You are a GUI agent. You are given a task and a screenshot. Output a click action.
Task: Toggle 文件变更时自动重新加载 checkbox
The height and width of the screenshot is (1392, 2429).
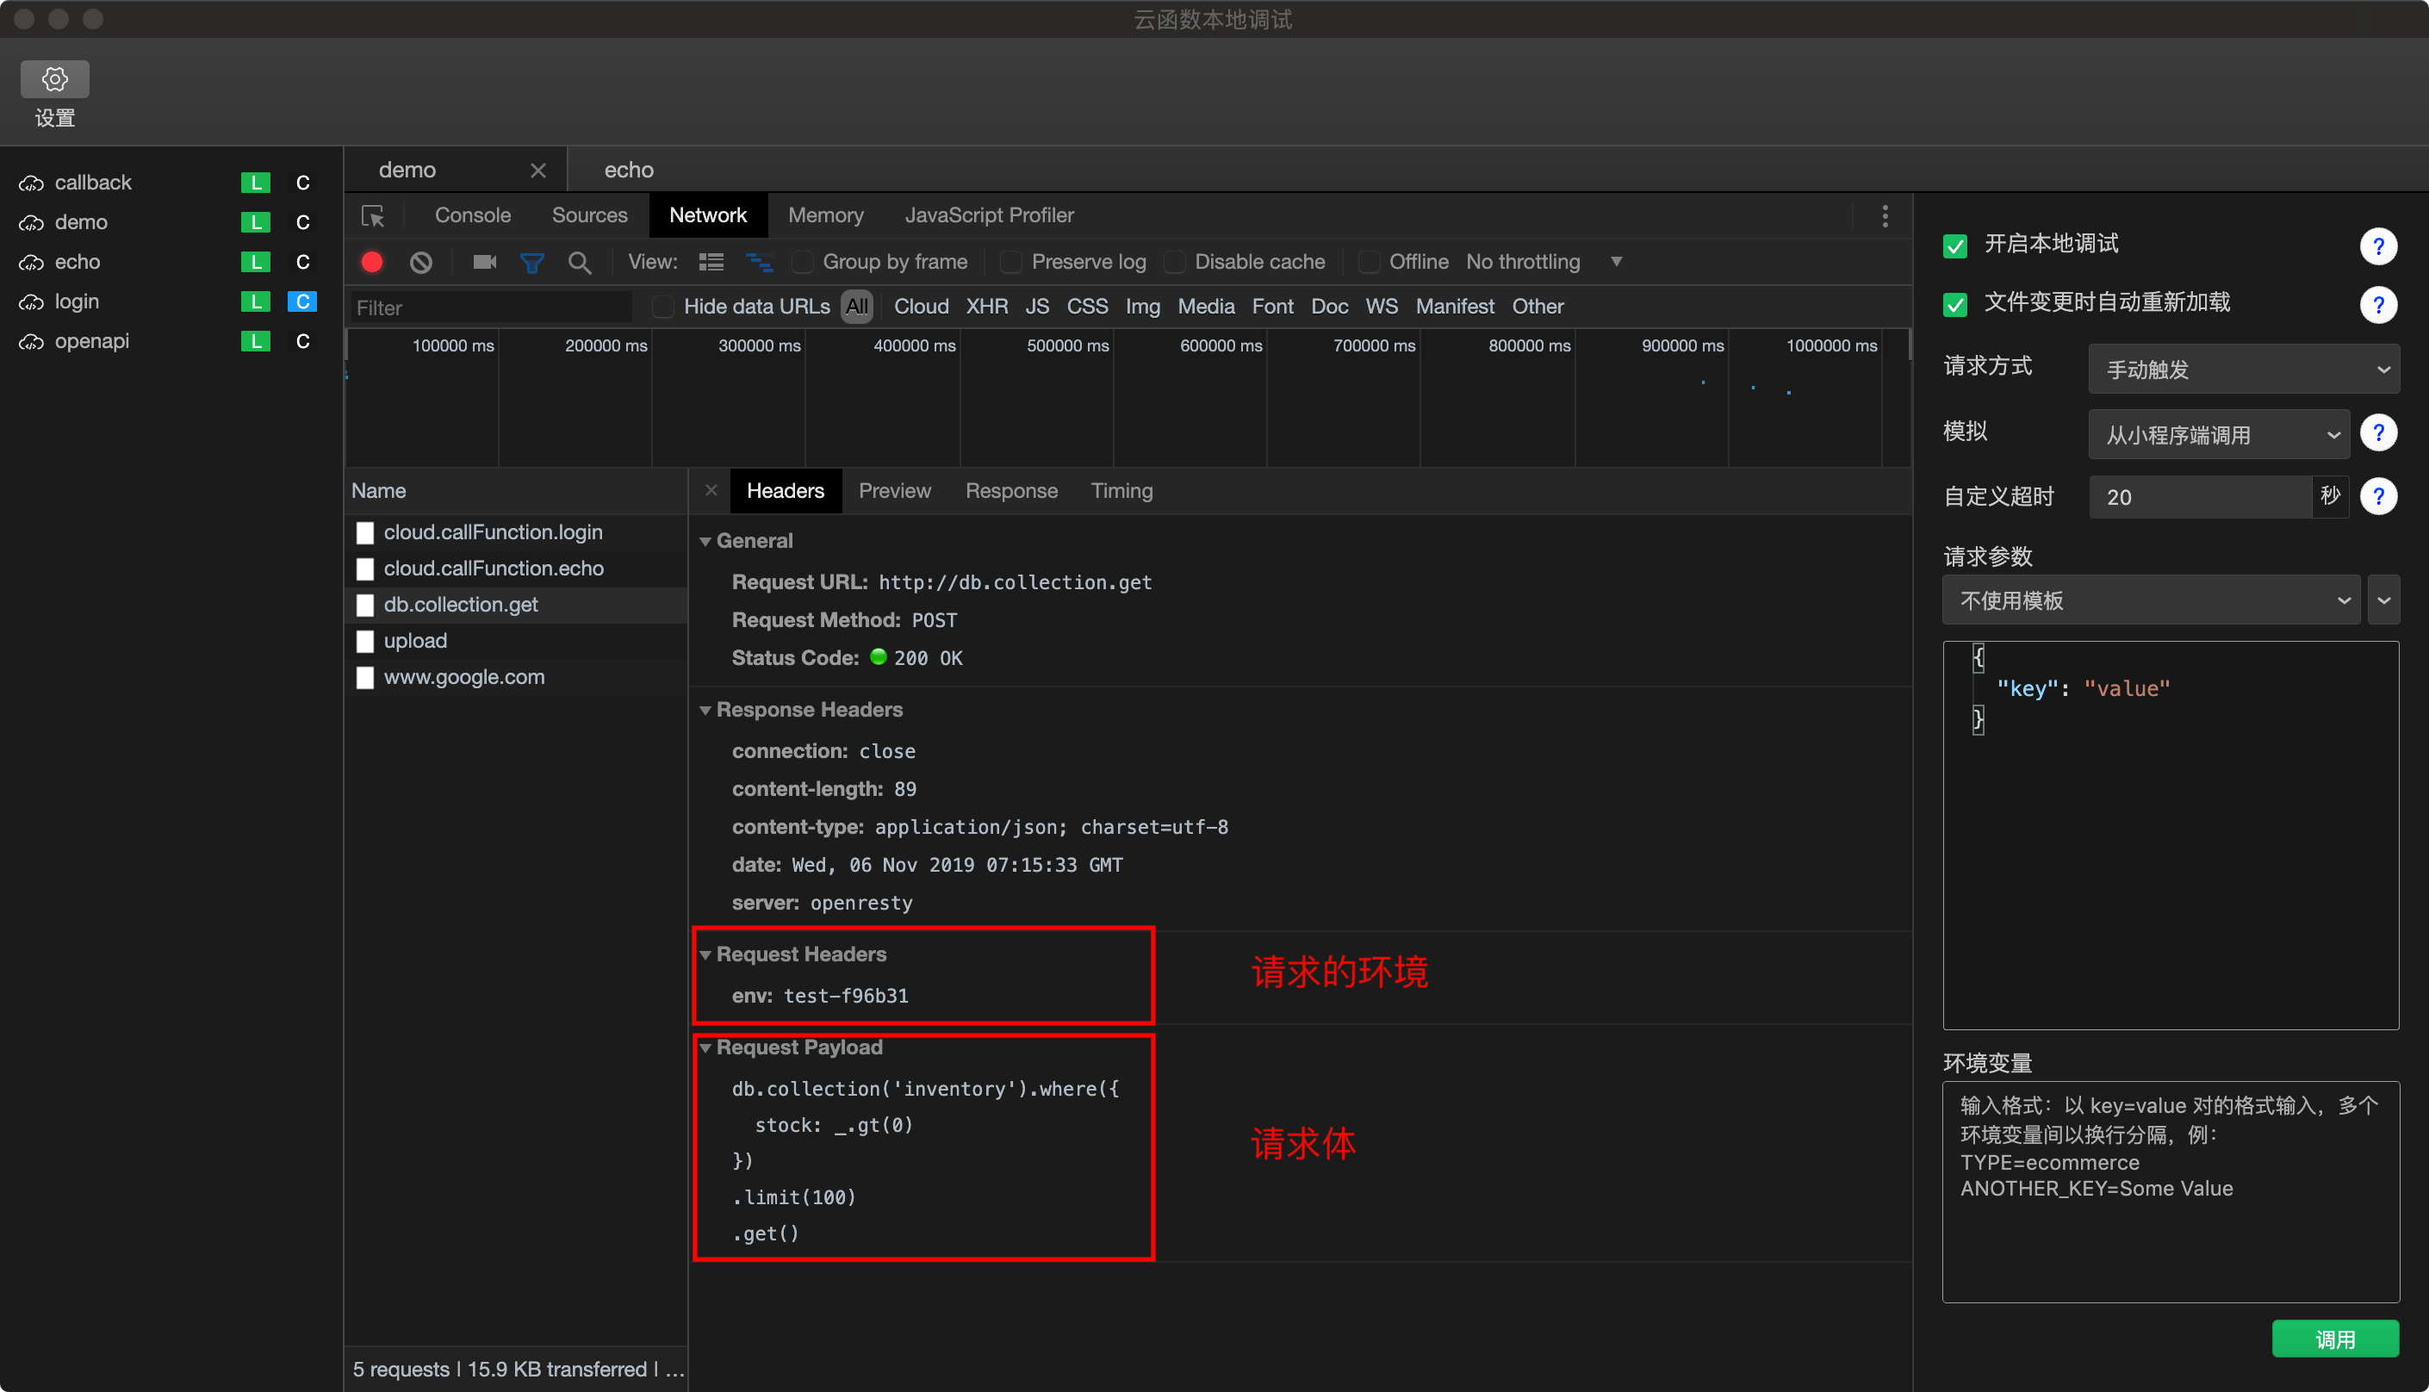(x=1955, y=304)
